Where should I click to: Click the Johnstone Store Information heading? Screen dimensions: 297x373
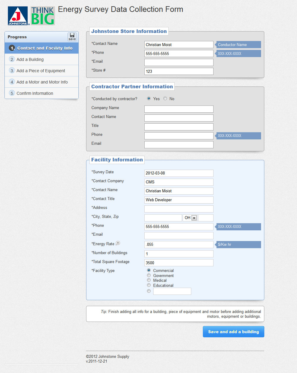129,31
